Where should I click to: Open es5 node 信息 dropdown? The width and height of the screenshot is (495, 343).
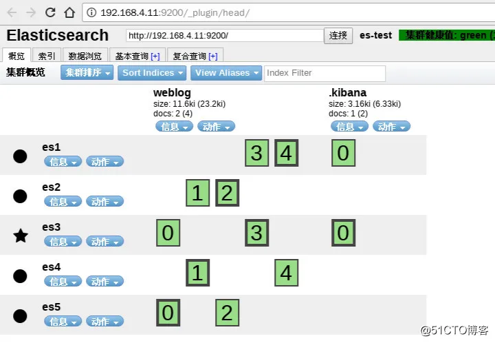click(63, 321)
